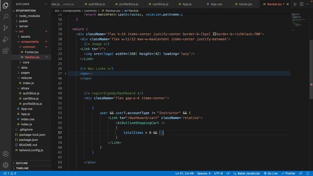313x176 pixels.
Task: Collapse the components folder
Action: click(19, 42)
